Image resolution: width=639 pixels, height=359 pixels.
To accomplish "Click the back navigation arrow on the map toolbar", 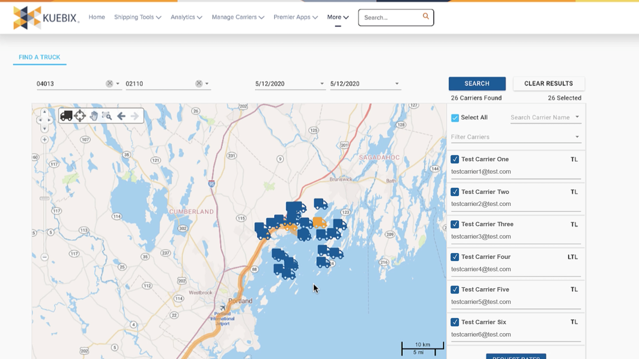I will [x=121, y=116].
